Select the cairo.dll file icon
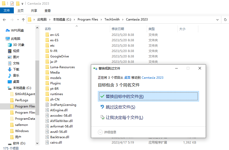 pyautogui.click(x=47, y=142)
